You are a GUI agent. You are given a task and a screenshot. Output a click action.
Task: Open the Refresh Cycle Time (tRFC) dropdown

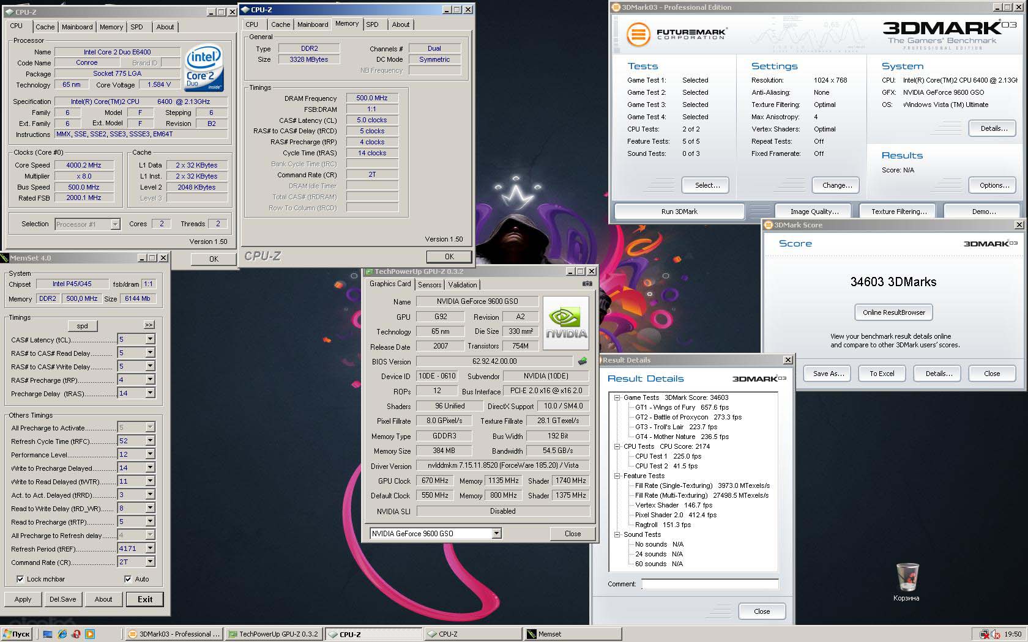tap(150, 441)
